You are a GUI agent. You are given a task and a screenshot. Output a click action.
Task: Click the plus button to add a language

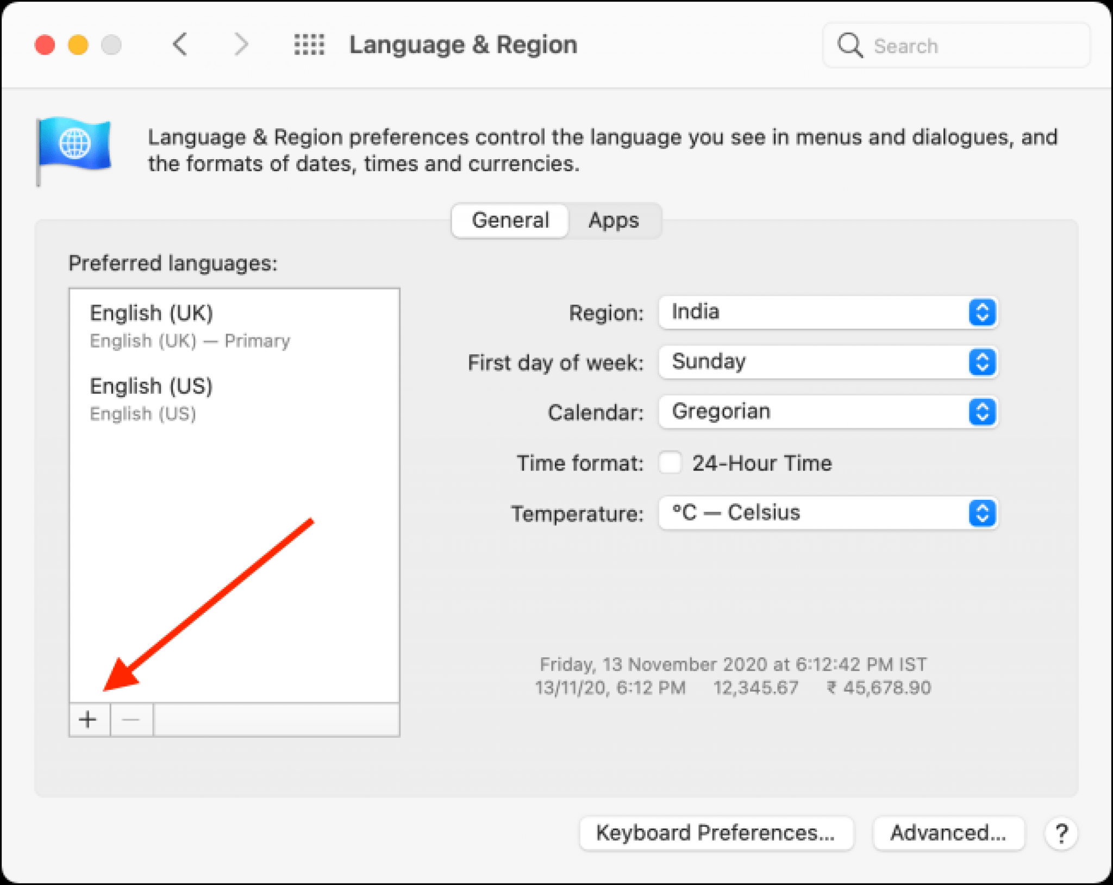pyautogui.click(x=89, y=720)
